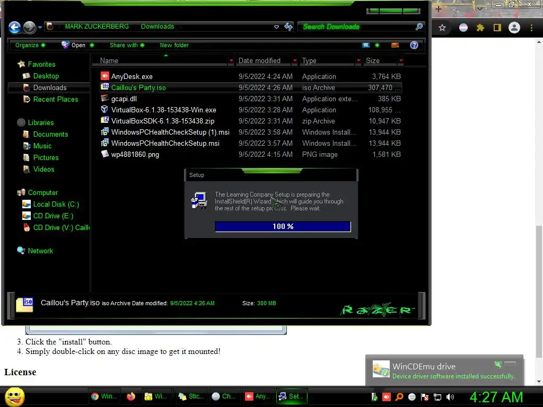Image resolution: width=543 pixels, height=407 pixels.
Task: Expand the view options dropdown
Action: pos(377,45)
